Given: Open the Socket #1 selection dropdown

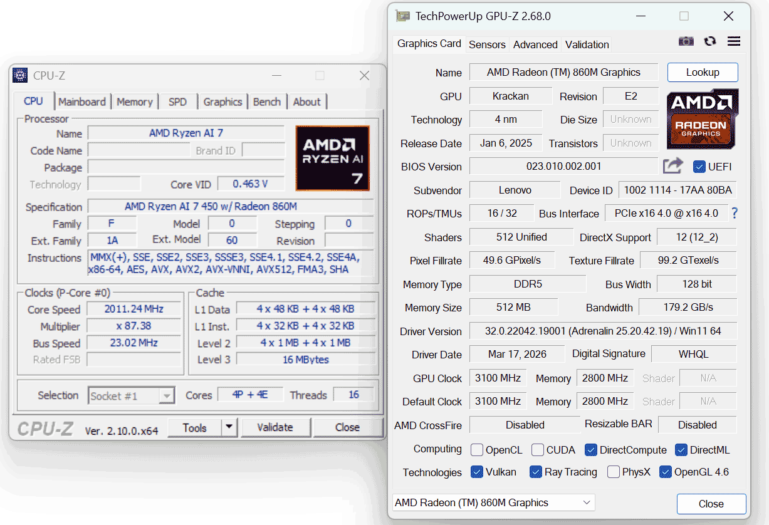Looking at the screenshot, I should coord(131,395).
